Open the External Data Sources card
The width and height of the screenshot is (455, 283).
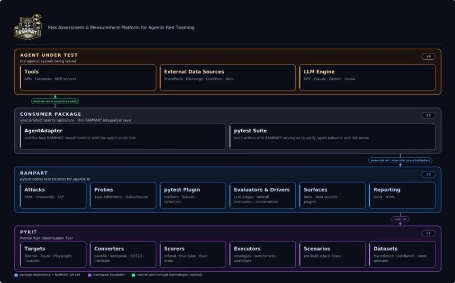[228, 78]
